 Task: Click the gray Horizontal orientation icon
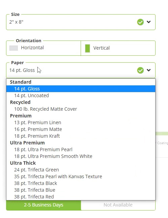coord(13,48)
